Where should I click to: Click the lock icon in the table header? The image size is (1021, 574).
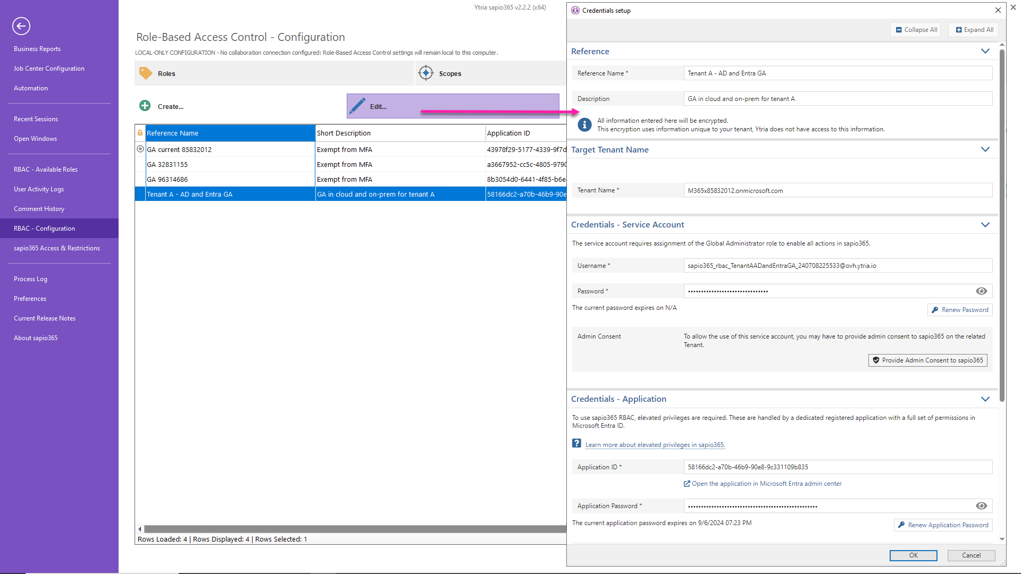click(140, 133)
